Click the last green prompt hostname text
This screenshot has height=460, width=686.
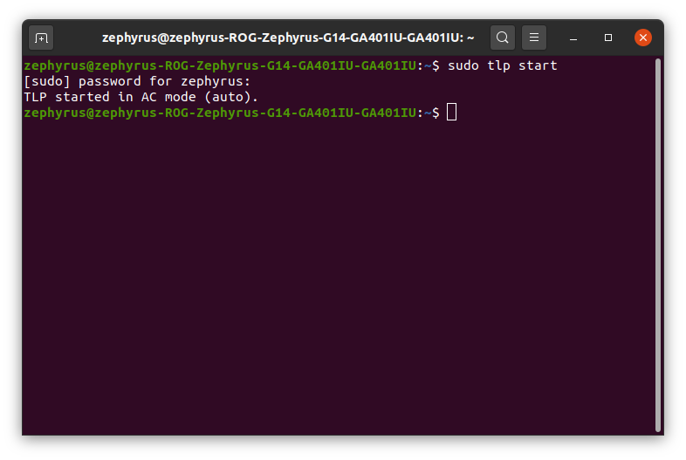tap(220, 113)
